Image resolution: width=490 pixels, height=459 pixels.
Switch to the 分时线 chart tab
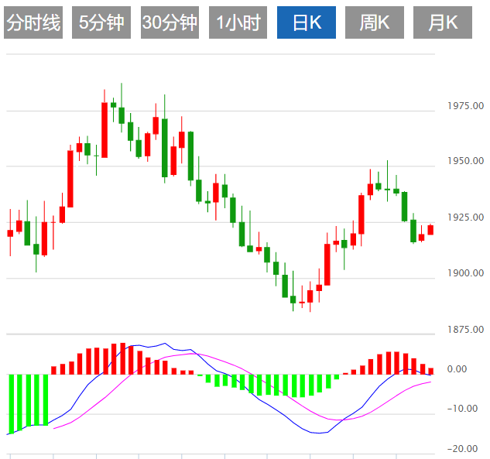33,22
